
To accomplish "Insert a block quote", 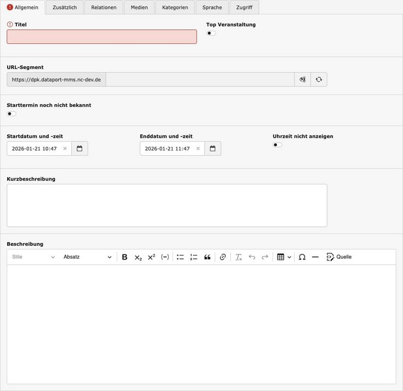I will (x=208, y=257).
